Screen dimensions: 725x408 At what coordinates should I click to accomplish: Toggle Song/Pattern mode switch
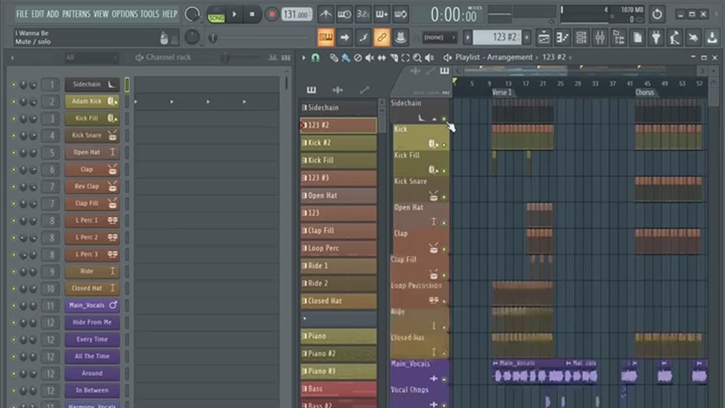click(216, 14)
